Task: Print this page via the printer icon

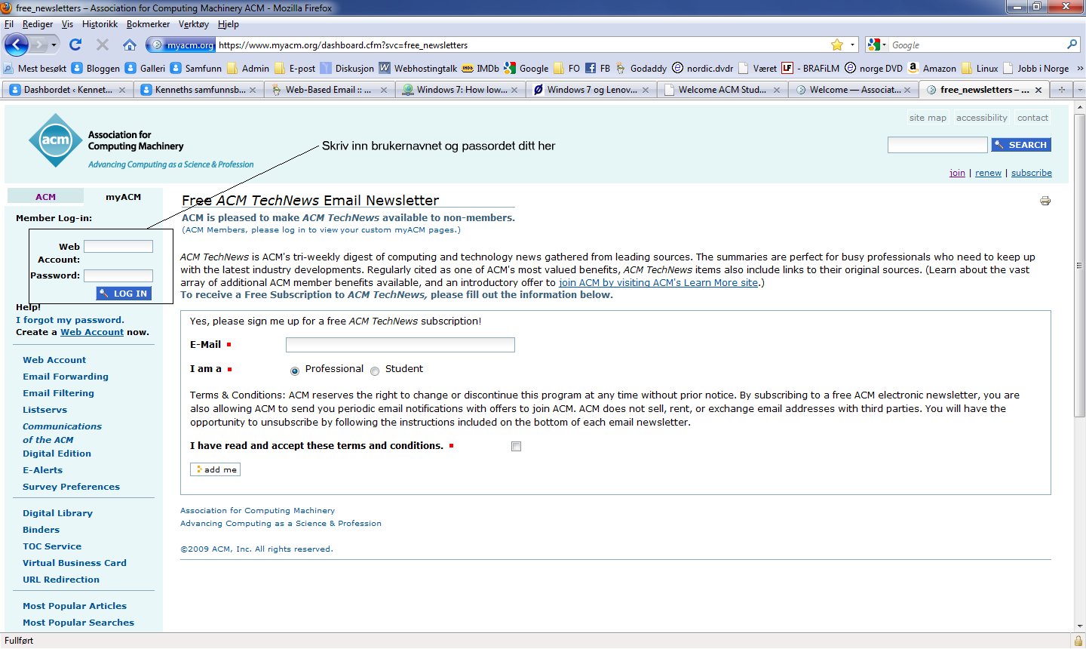Action: click(1045, 201)
